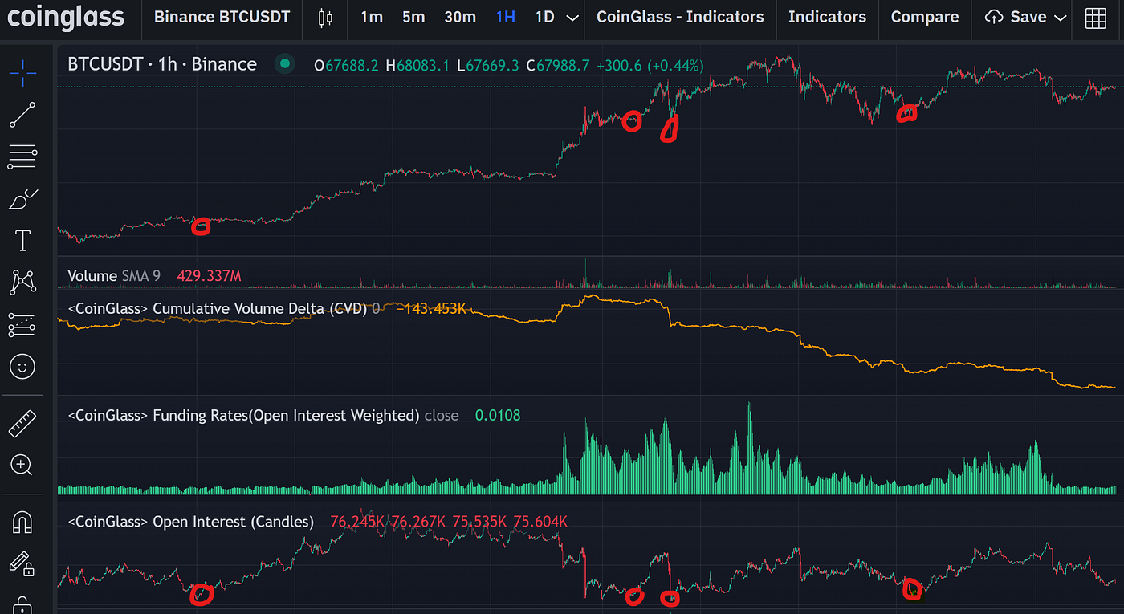Expand the Save options dropdown arrow

(x=1061, y=18)
